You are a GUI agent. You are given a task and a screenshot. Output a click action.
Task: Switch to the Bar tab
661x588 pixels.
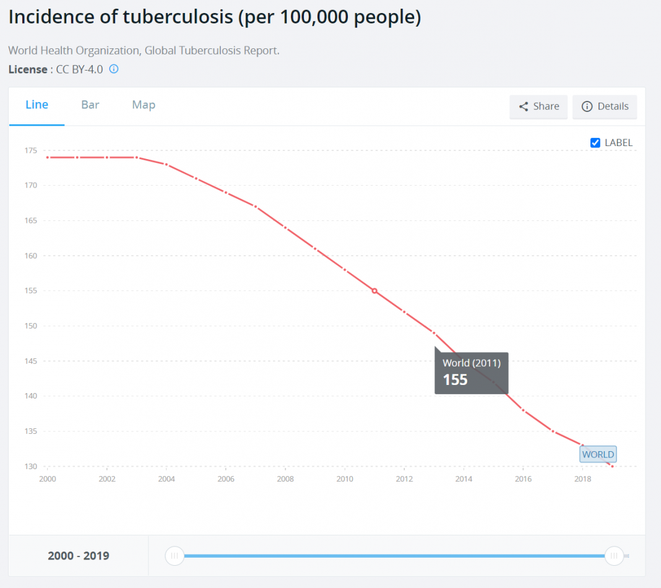point(90,105)
